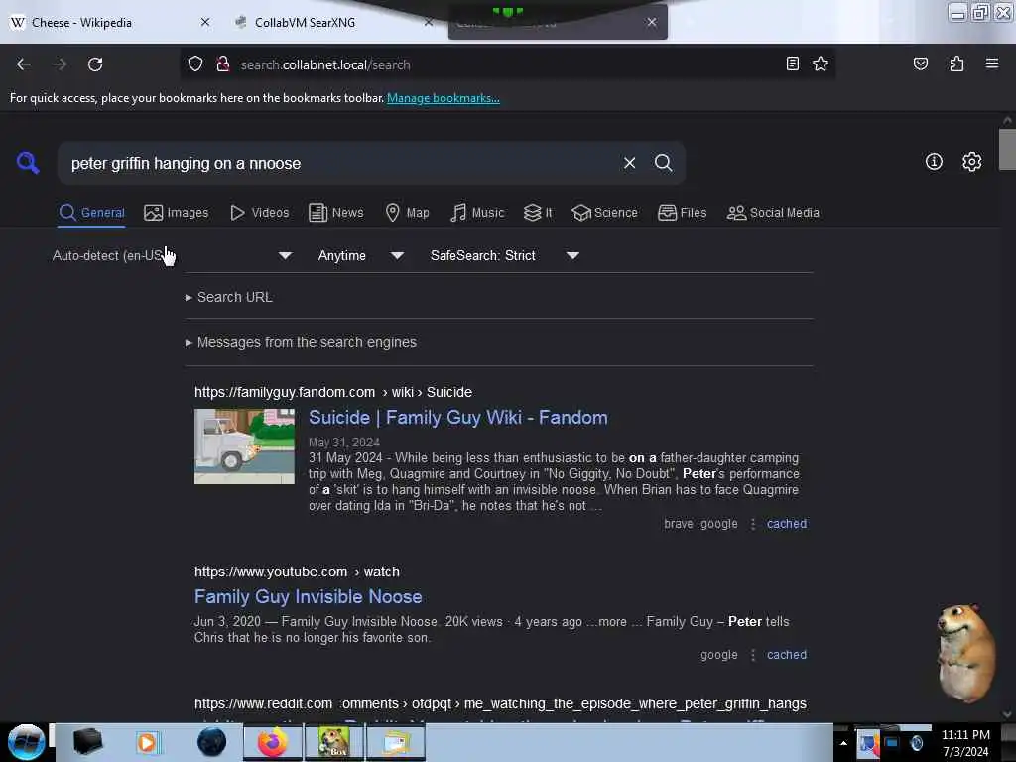This screenshot has height=762, width=1016.
Task: Expand the Search URL section
Action: [229, 297]
